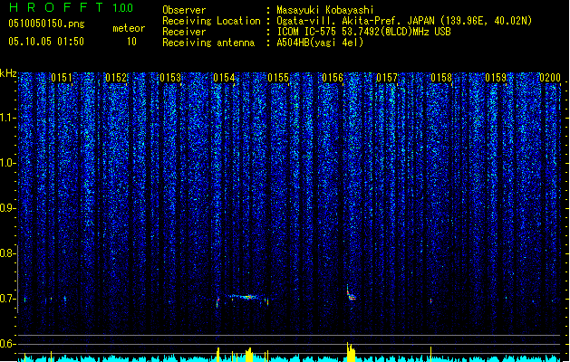Image resolution: width=570 pixels, height=362 pixels.
Task: Click the 0154 time marker
Action: tap(224, 78)
